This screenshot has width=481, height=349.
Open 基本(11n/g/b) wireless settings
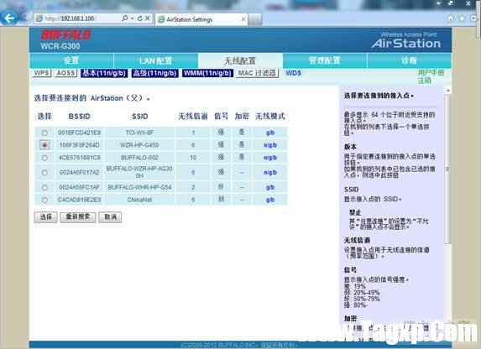tap(104, 73)
